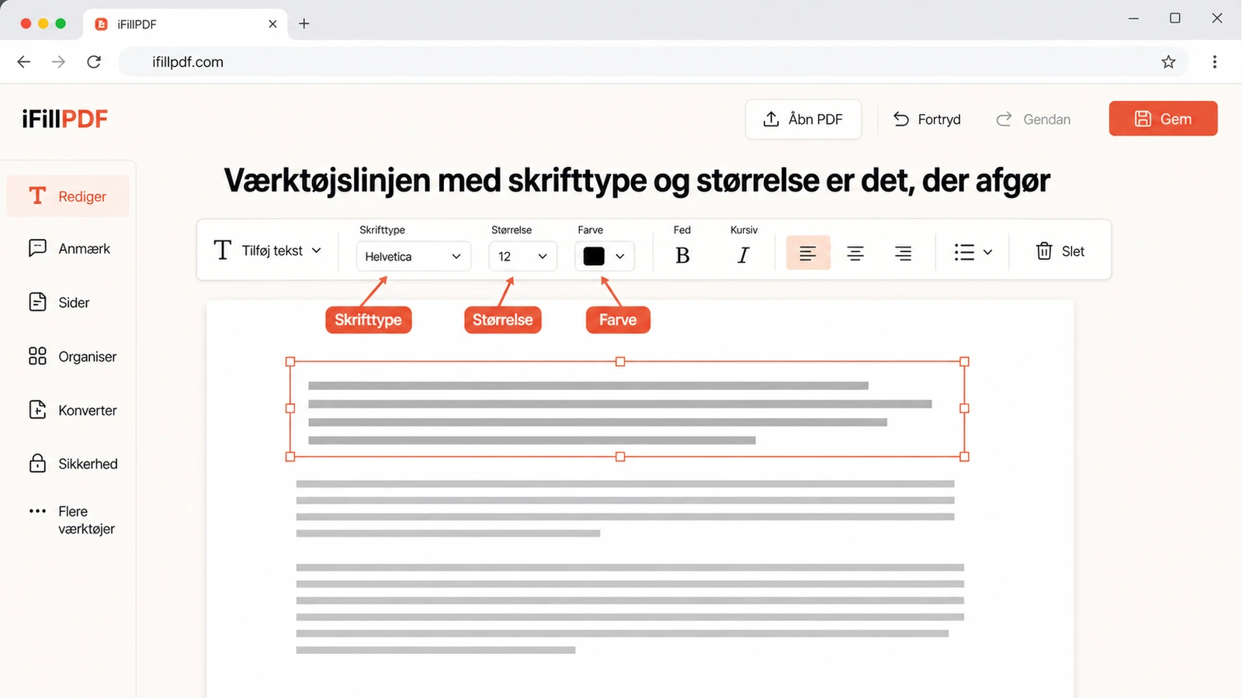
Task: Click the Konverter file icon
Action: 37,409
